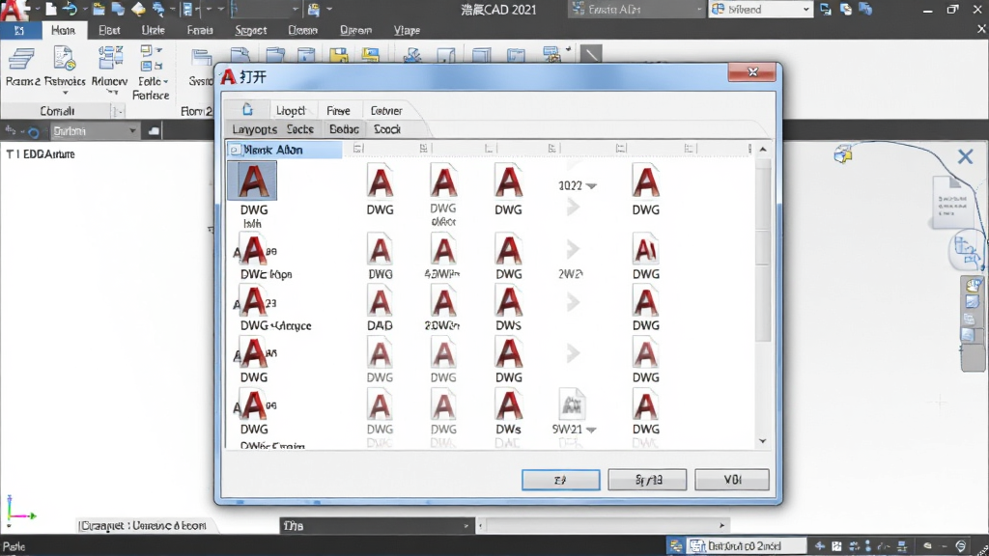Click the document preview icon on right
This screenshot has width=989, height=556.
point(951,202)
